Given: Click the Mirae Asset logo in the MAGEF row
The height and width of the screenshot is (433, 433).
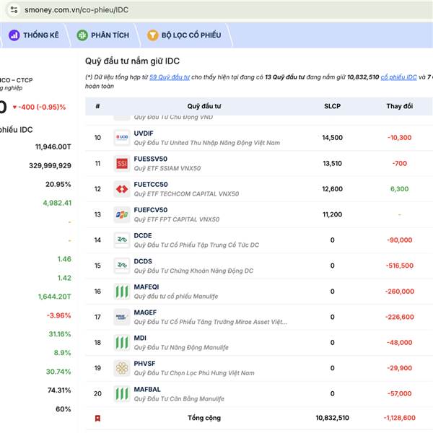Looking at the screenshot, I should [122, 317].
